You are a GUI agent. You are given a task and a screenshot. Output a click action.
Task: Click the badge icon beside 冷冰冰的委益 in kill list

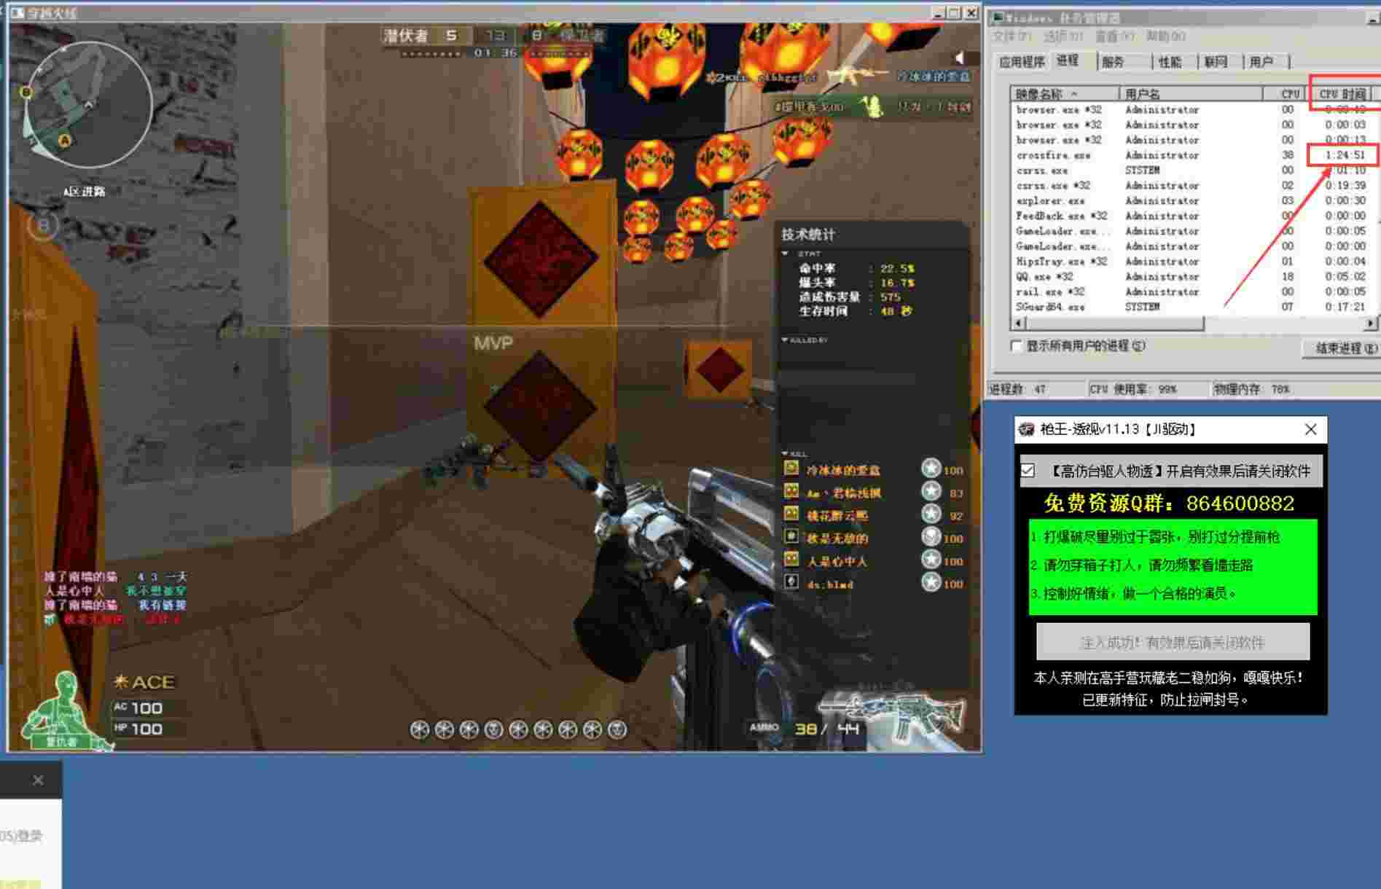click(791, 469)
